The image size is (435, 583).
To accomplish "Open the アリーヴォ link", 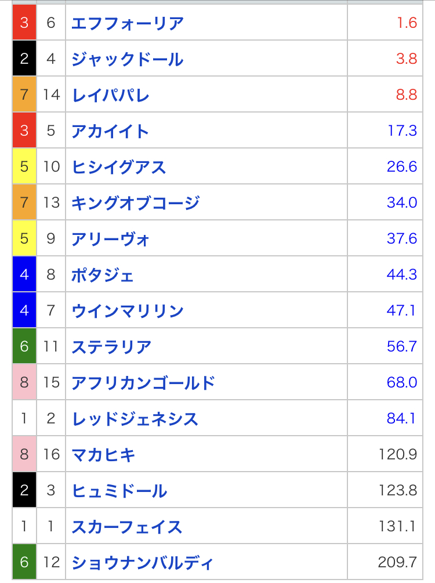I will tap(111, 239).
